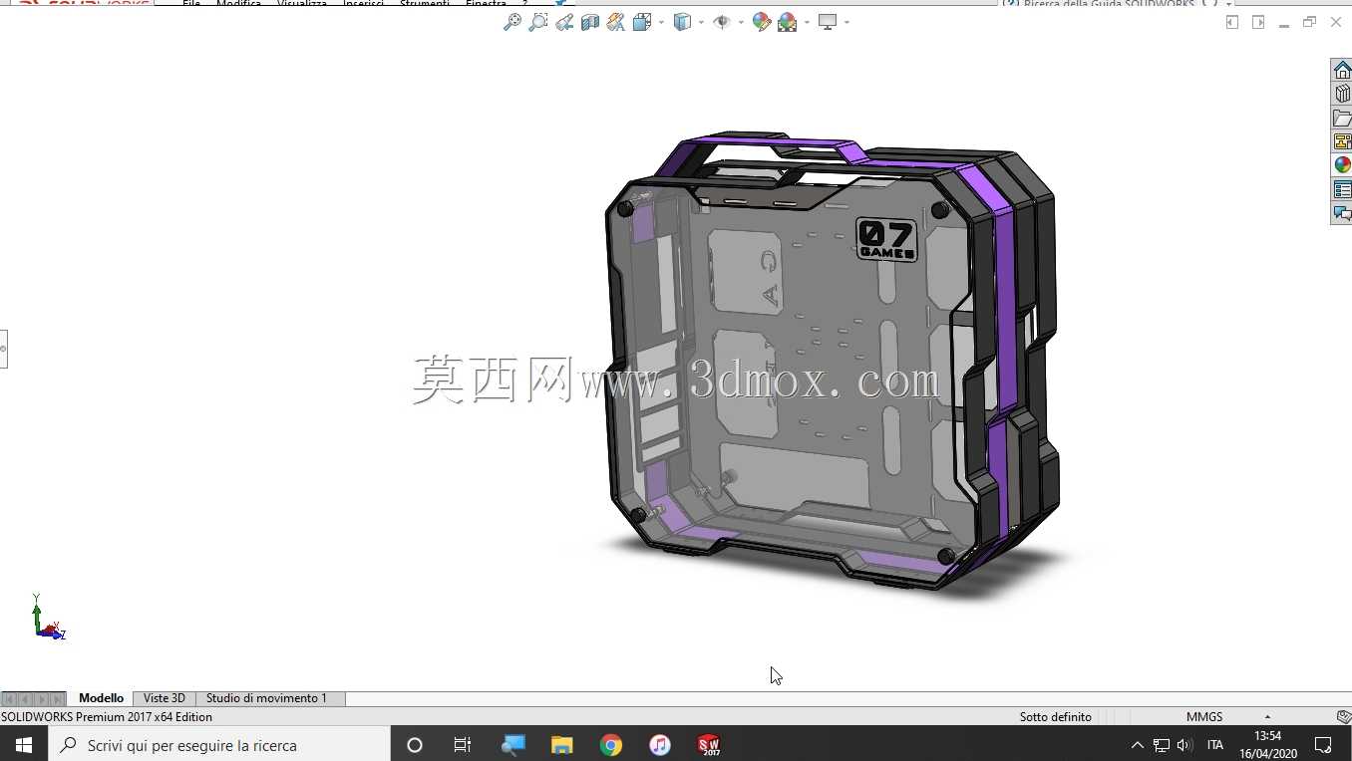Screen dimensions: 1352x761
Task: Expand the unit system arrow beside MMGS
Action: click(x=1267, y=717)
